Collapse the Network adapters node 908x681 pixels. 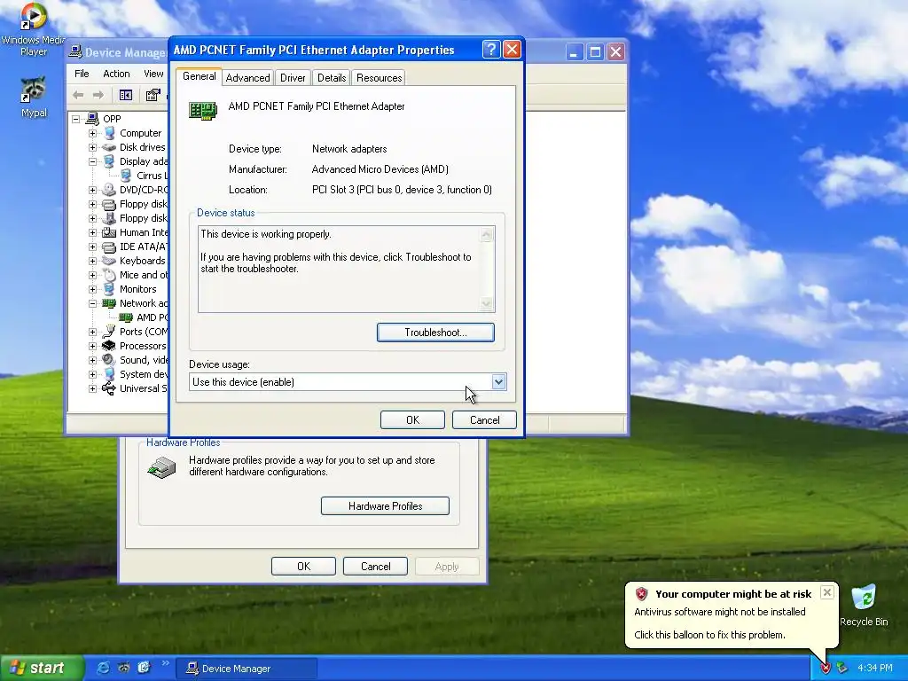(92, 303)
